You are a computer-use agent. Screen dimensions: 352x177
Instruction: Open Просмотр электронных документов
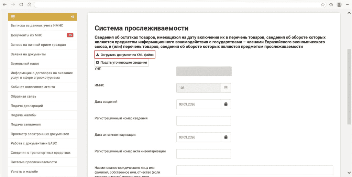coord(42,134)
